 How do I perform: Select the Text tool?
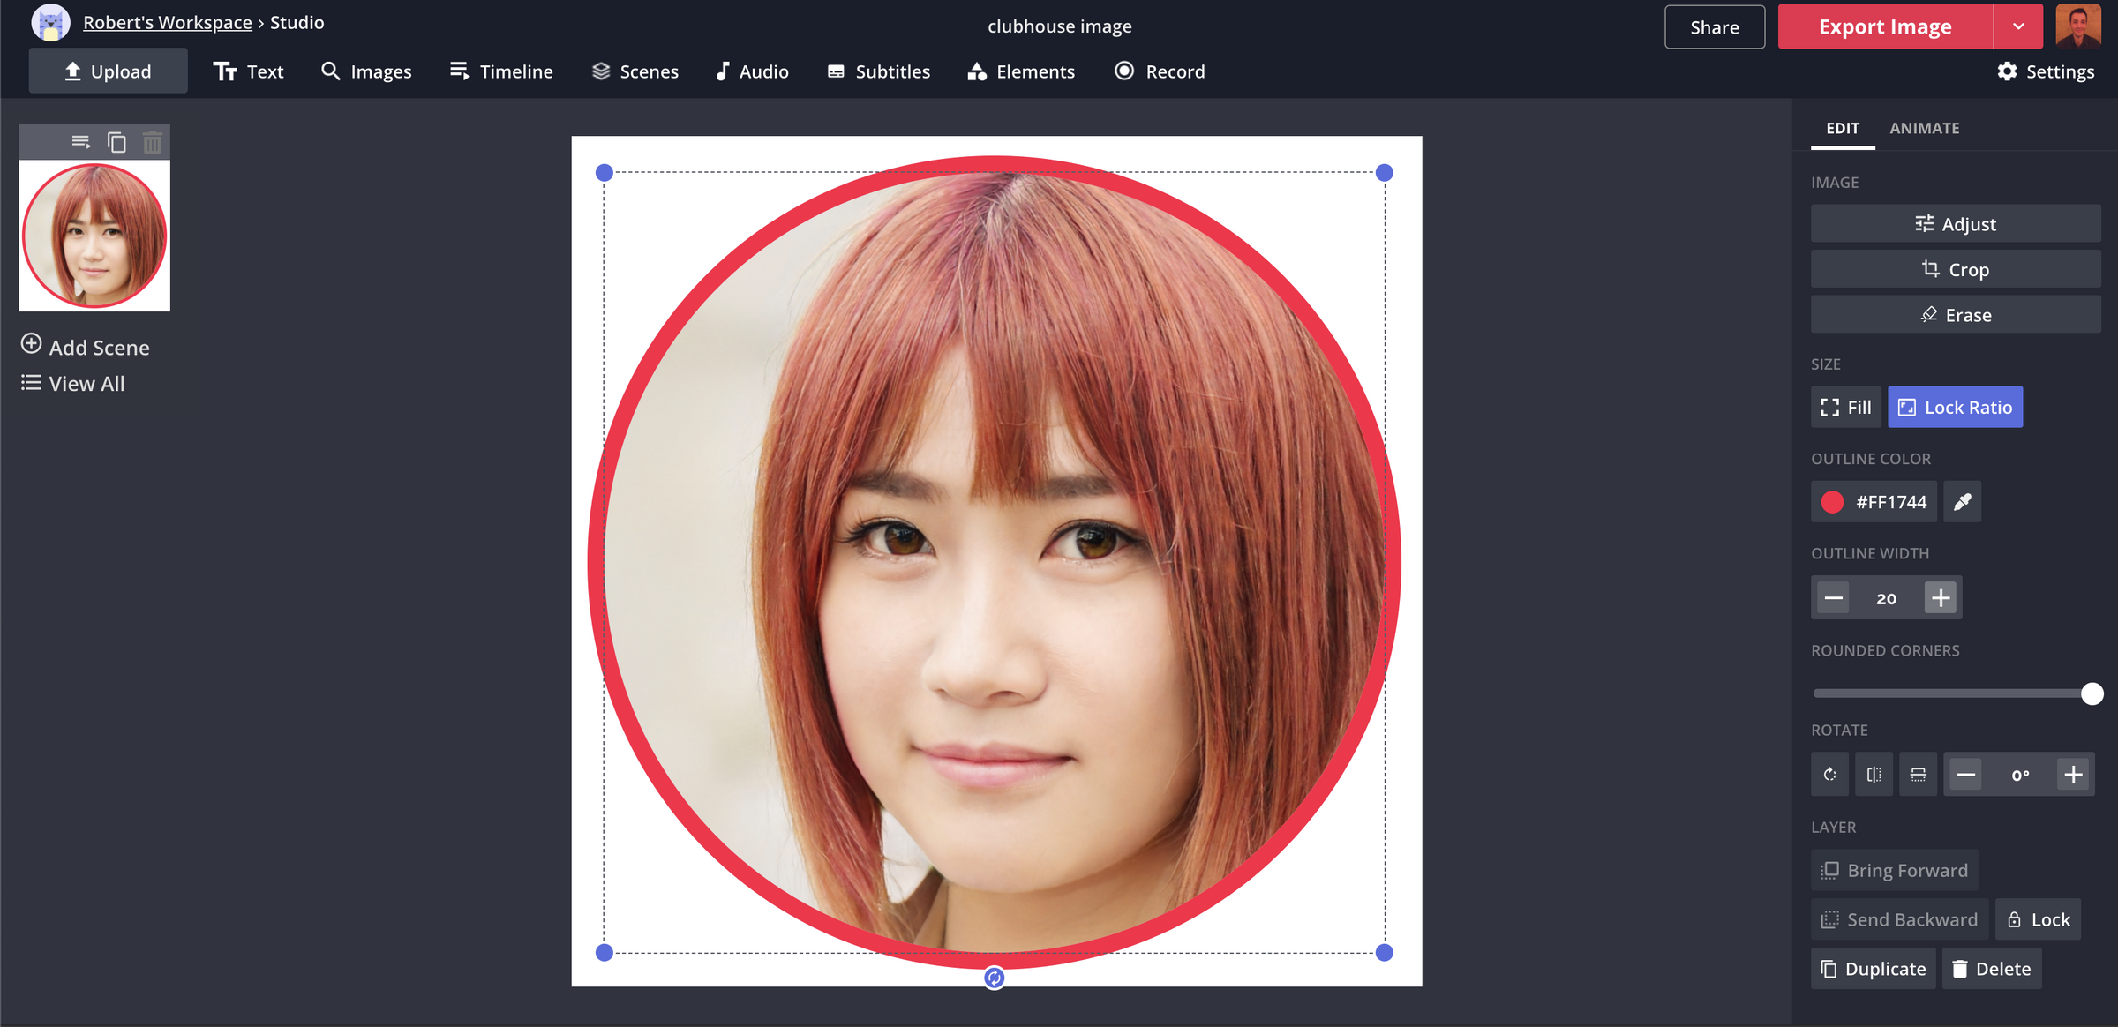point(250,71)
